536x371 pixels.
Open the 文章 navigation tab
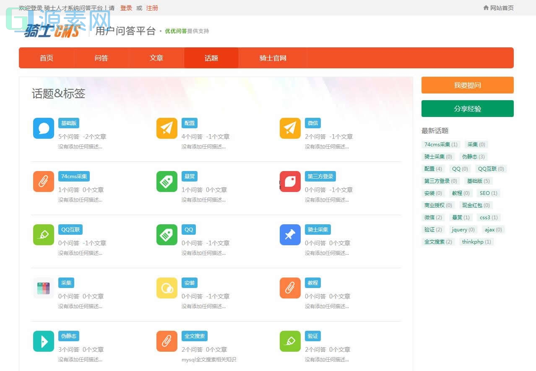(156, 58)
